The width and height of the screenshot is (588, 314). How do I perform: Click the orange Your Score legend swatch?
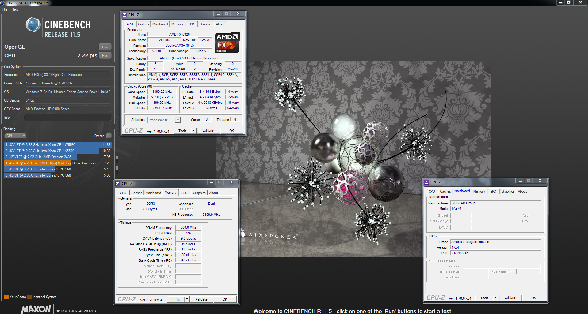(x=6, y=297)
